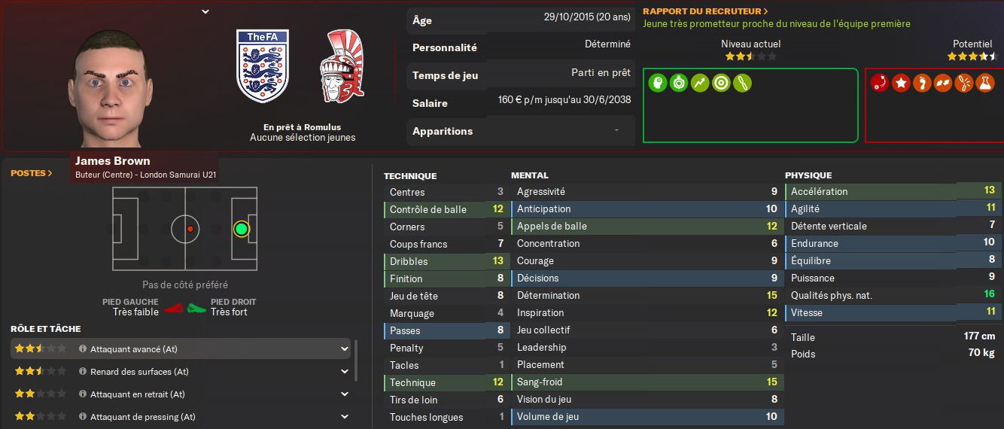Image resolution: width=1004 pixels, height=429 pixels.
Task: Open the Postes section link
Action: click(x=32, y=173)
